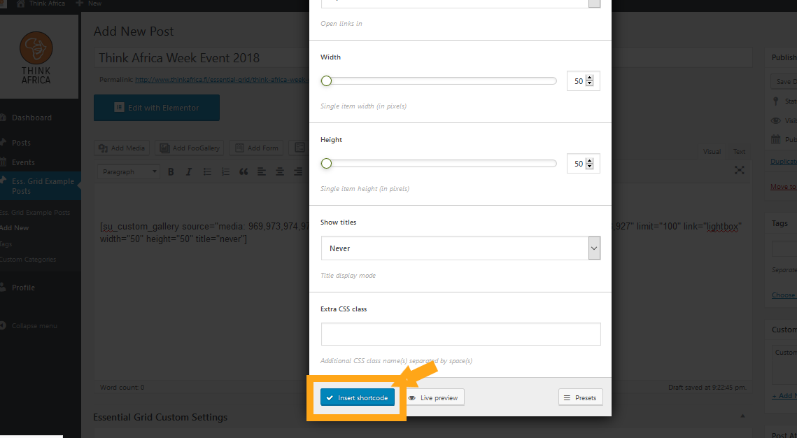Click the checkmark icon on Insert shortcode
Viewport: 797px width, 438px height.
tap(330, 398)
